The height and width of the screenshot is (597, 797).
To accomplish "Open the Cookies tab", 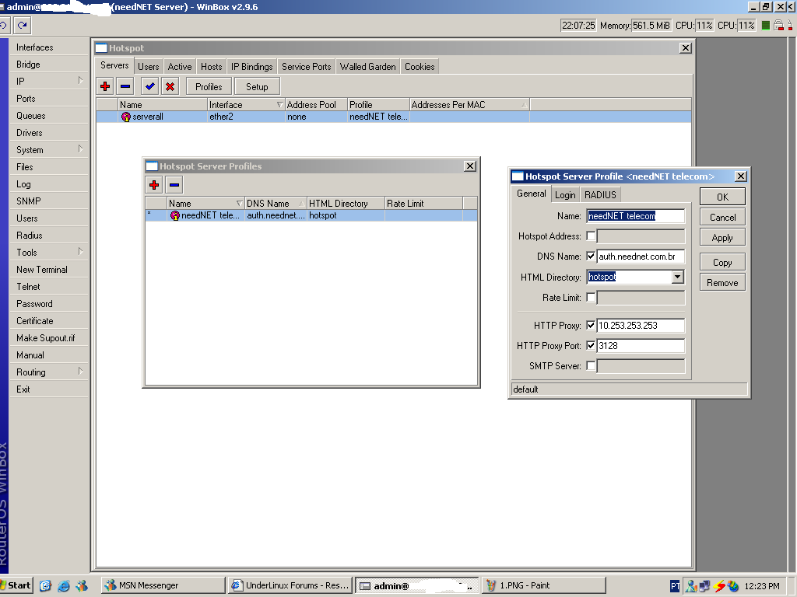I will click(x=420, y=67).
